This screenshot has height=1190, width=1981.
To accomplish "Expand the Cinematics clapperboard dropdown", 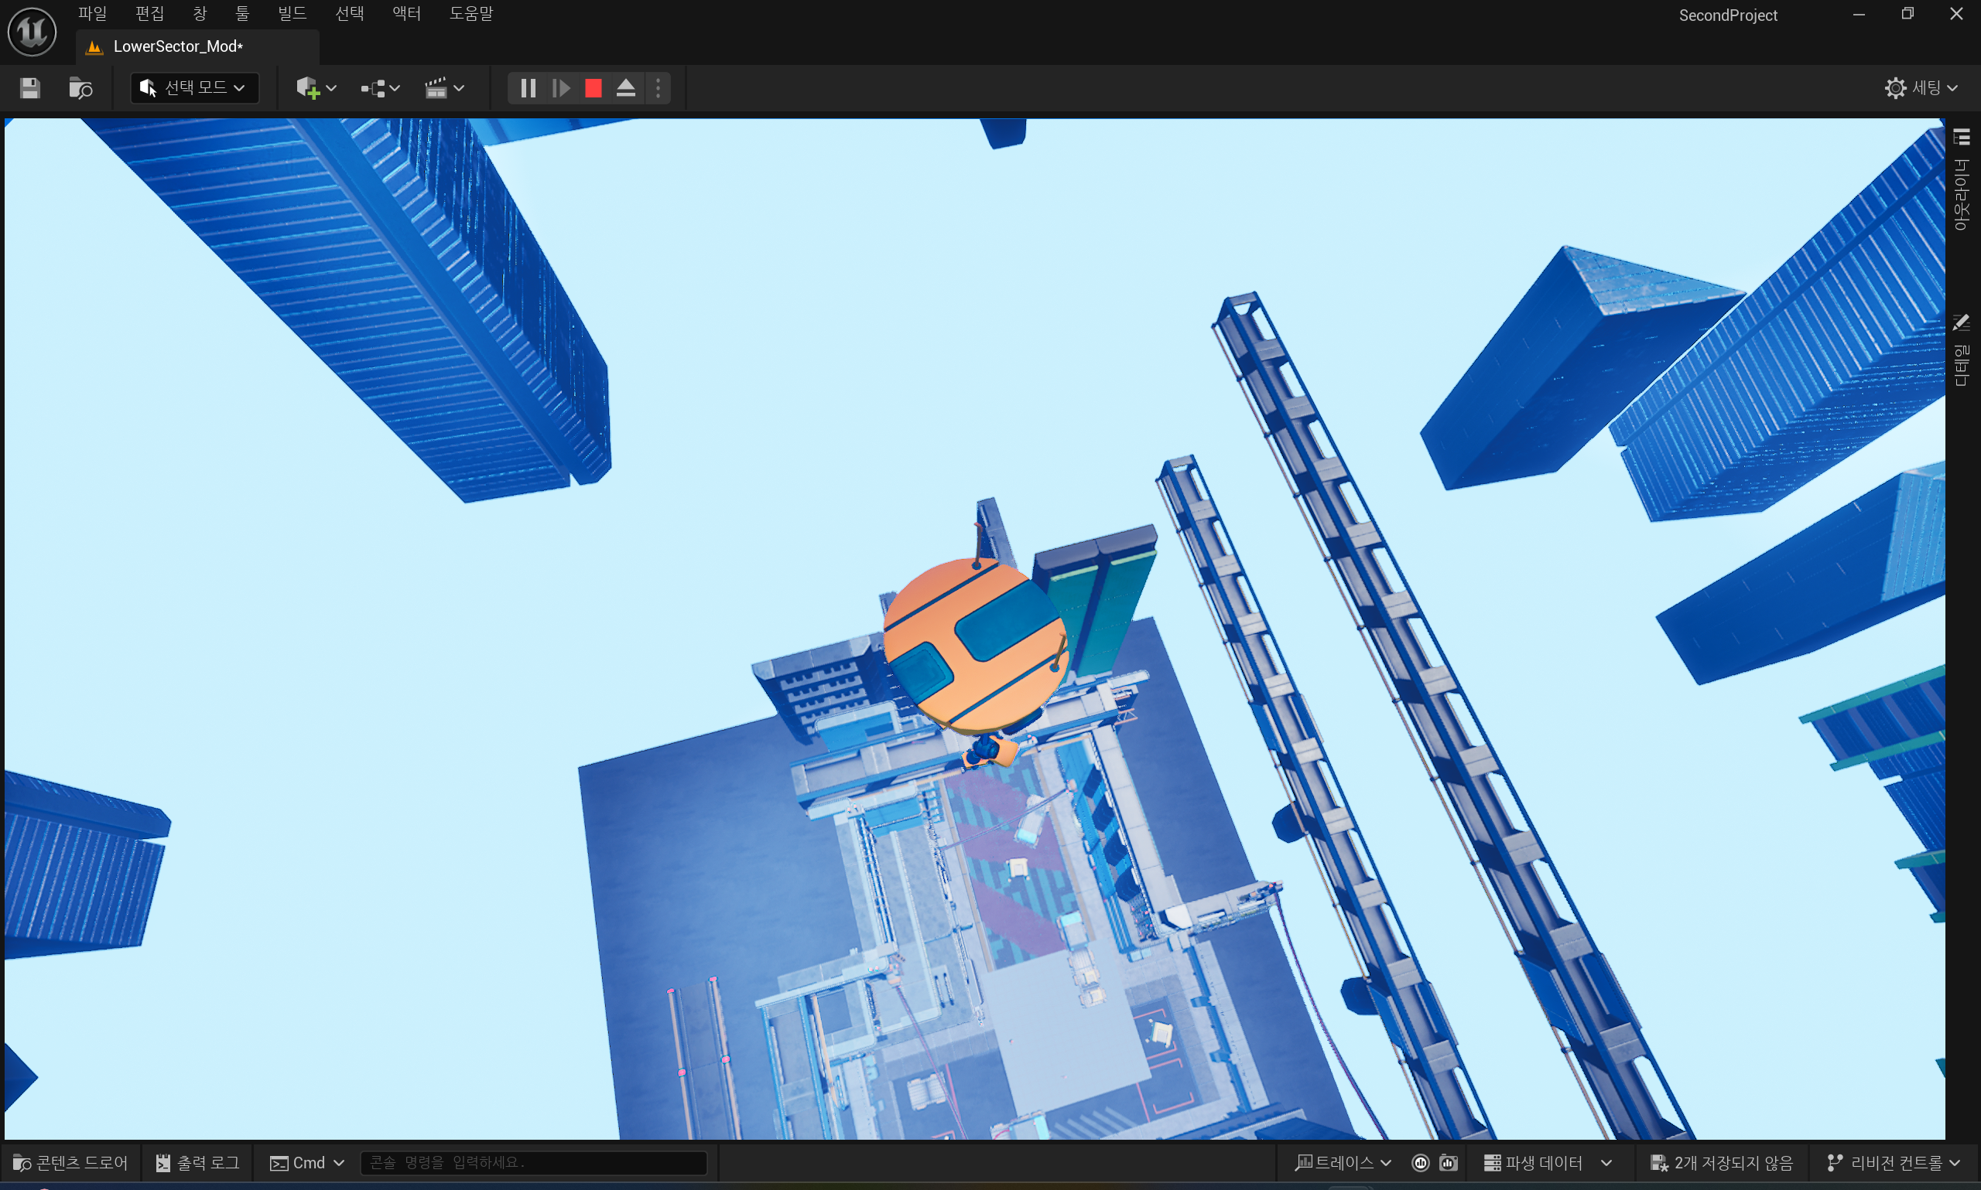I will pyautogui.click(x=443, y=88).
